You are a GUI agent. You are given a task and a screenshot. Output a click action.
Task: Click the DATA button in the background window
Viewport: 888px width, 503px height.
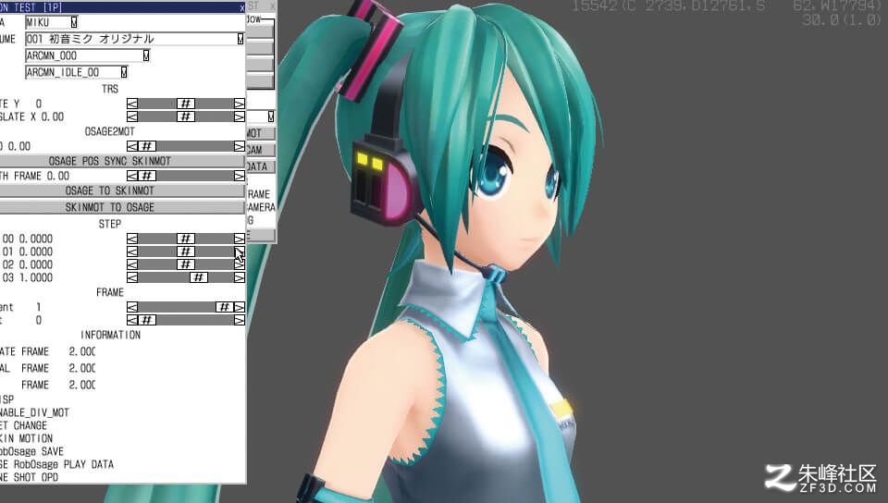coord(261,166)
